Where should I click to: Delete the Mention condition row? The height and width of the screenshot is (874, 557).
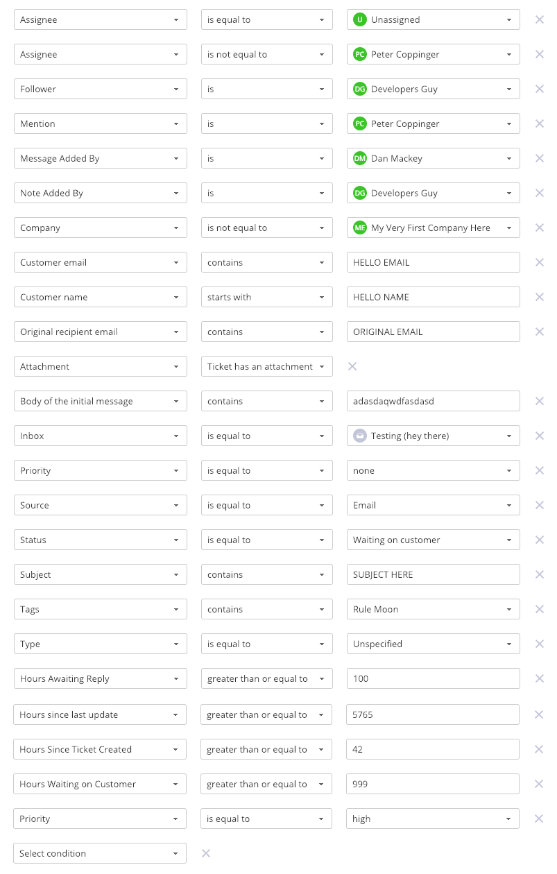pyautogui.click(x=539, y=123)
